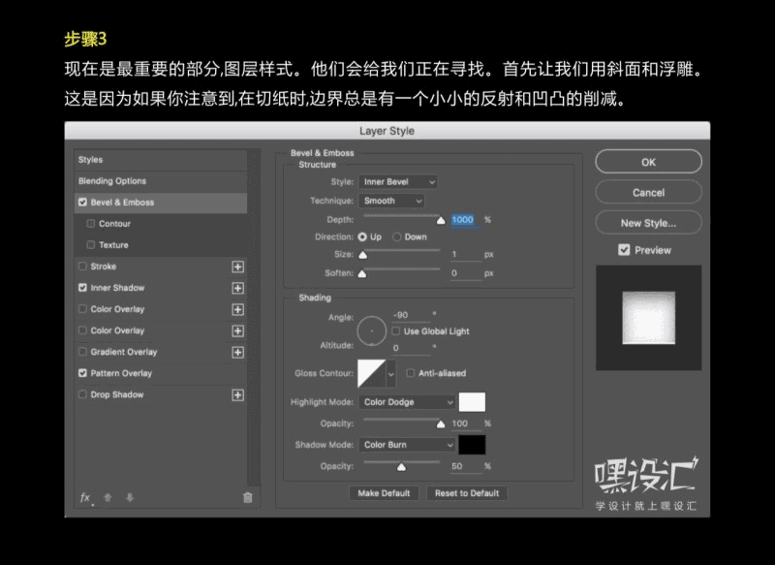
Task: Click the Angle dial in Shading section
Action: pos(370,330)
